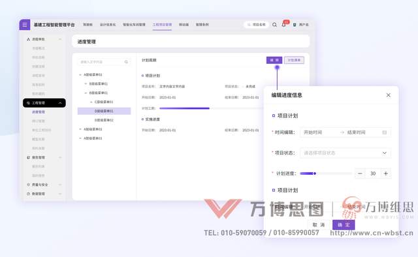Select C级菜单01 tree item
Screen dimensions: 418x257
click(104, 102)
